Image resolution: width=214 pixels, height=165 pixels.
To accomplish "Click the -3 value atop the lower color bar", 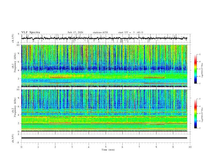I will tap(200, 99).
